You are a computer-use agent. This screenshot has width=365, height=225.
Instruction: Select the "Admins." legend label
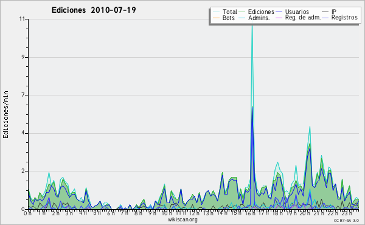point(259,18)
